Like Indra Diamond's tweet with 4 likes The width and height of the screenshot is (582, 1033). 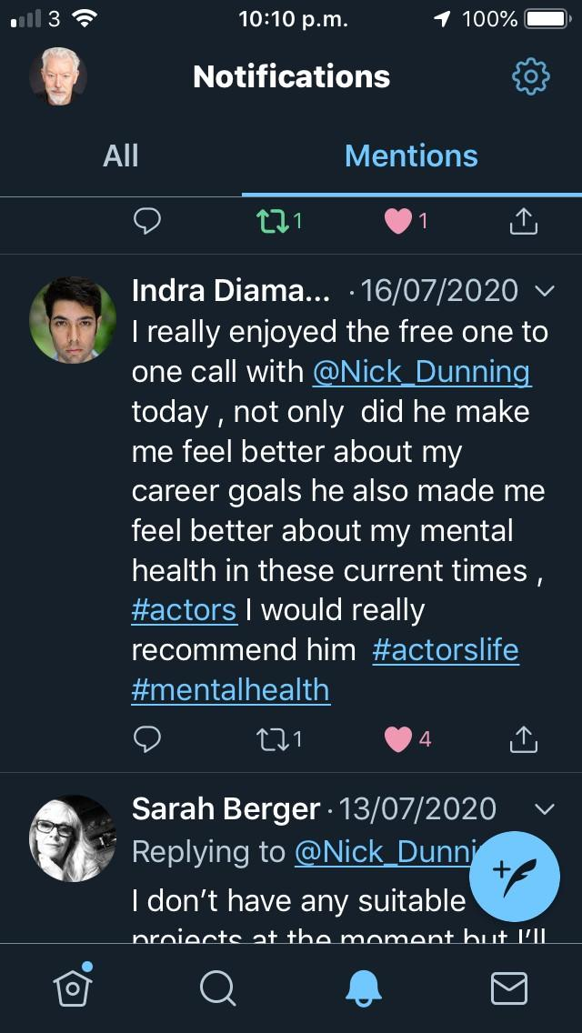(398, 739)
